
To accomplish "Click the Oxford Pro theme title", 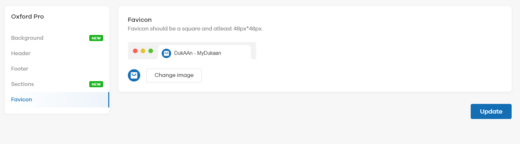I will pyautogui.click(x=27, y=16).
